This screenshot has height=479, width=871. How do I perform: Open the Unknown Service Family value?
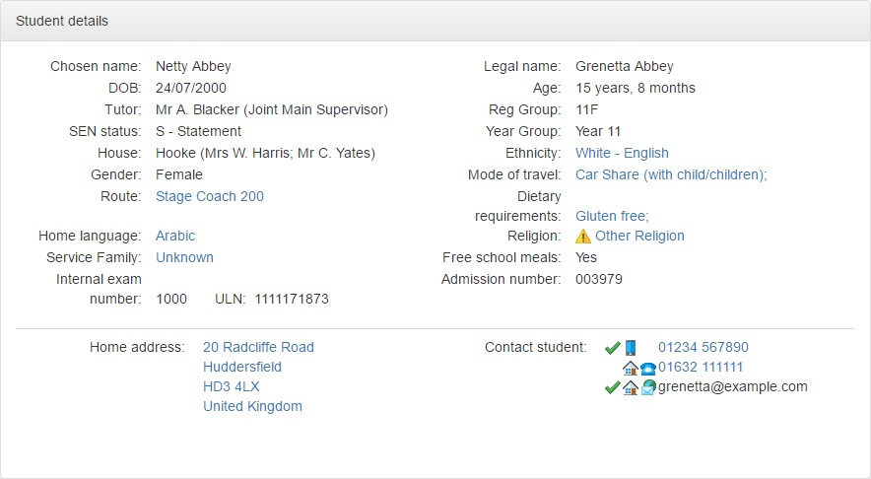click(184, 257)
